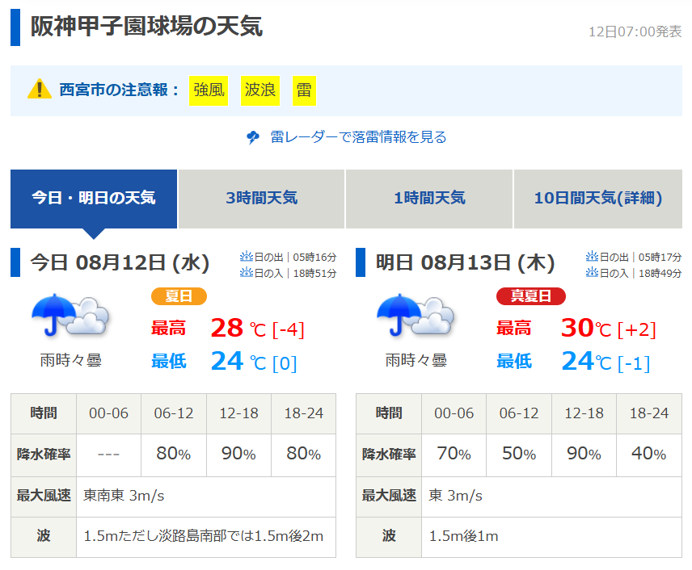The image size is (692, 570).
Task: Switch to the 3時間天気 tab
Action: point(261,199)
